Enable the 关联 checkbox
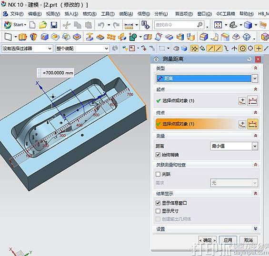The image size is (269, 256). (x=158, y=174)
